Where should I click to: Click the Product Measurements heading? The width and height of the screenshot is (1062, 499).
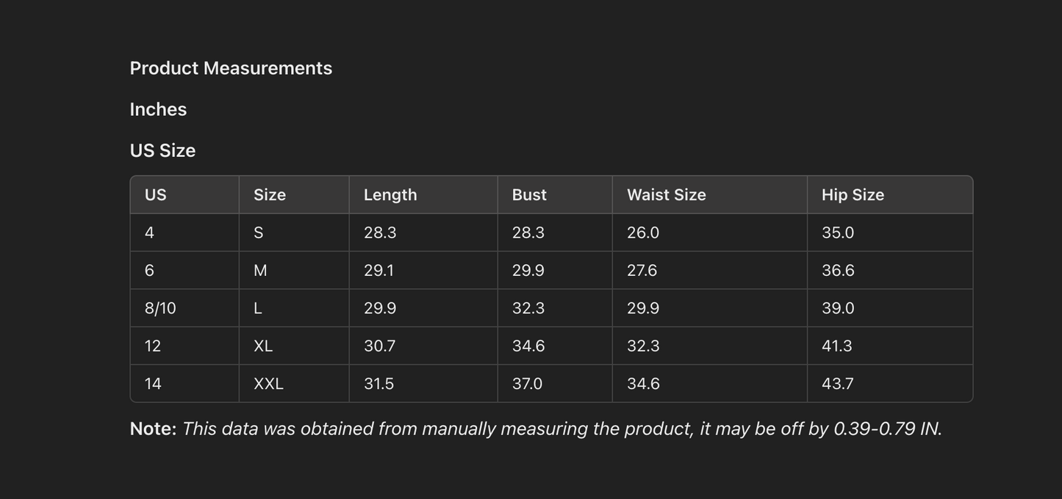click(231, 68)
